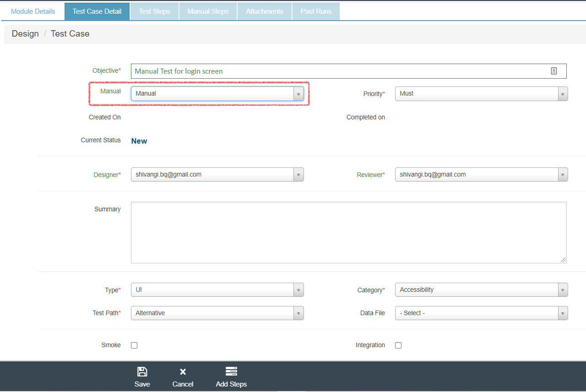This screenshot has height=392, width=586.
Task: Click the Manual label beside the dropdown
Action: (x=110, y=91)
